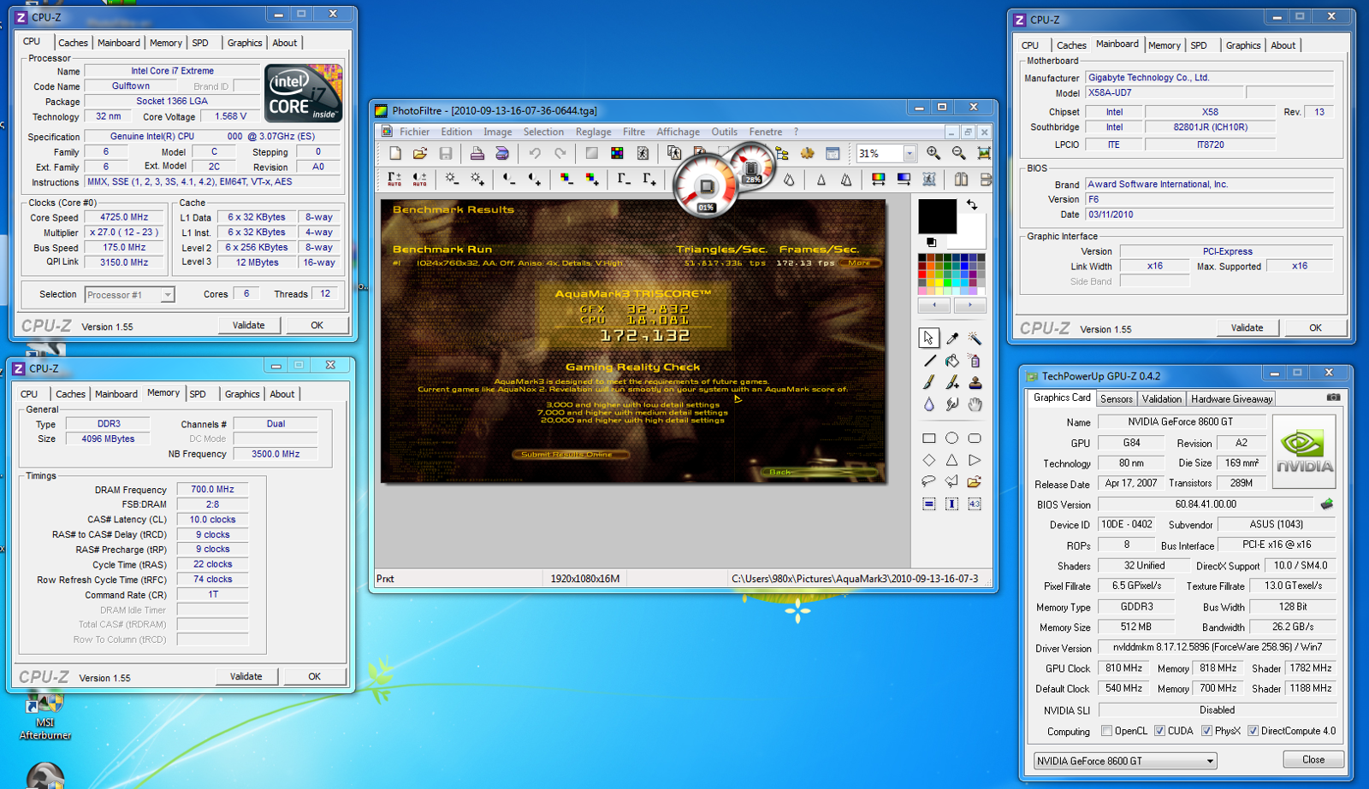The image size is (1369, 789).
Task: Click the Save disk icon in PhotoFiltre
Action: point(445,154)
